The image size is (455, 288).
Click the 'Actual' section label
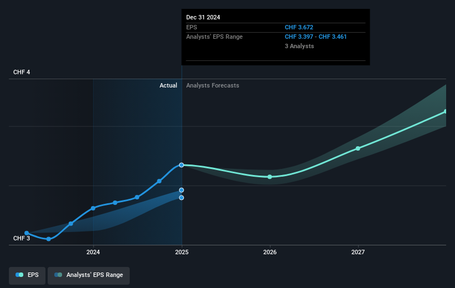(168, 85)
